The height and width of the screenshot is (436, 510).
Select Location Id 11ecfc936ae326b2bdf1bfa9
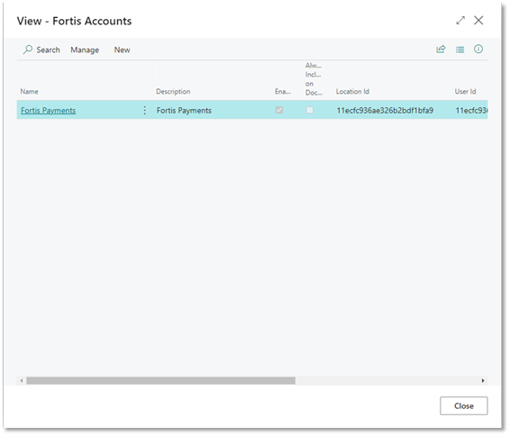click(x=385, y=111)
